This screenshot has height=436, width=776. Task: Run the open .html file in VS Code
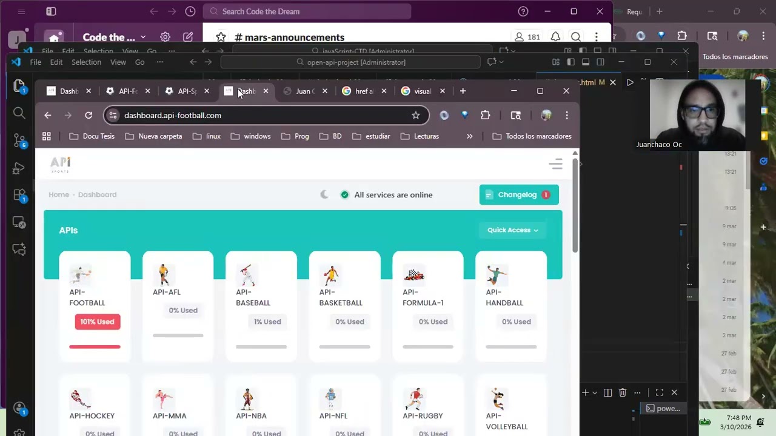point(630,82)
